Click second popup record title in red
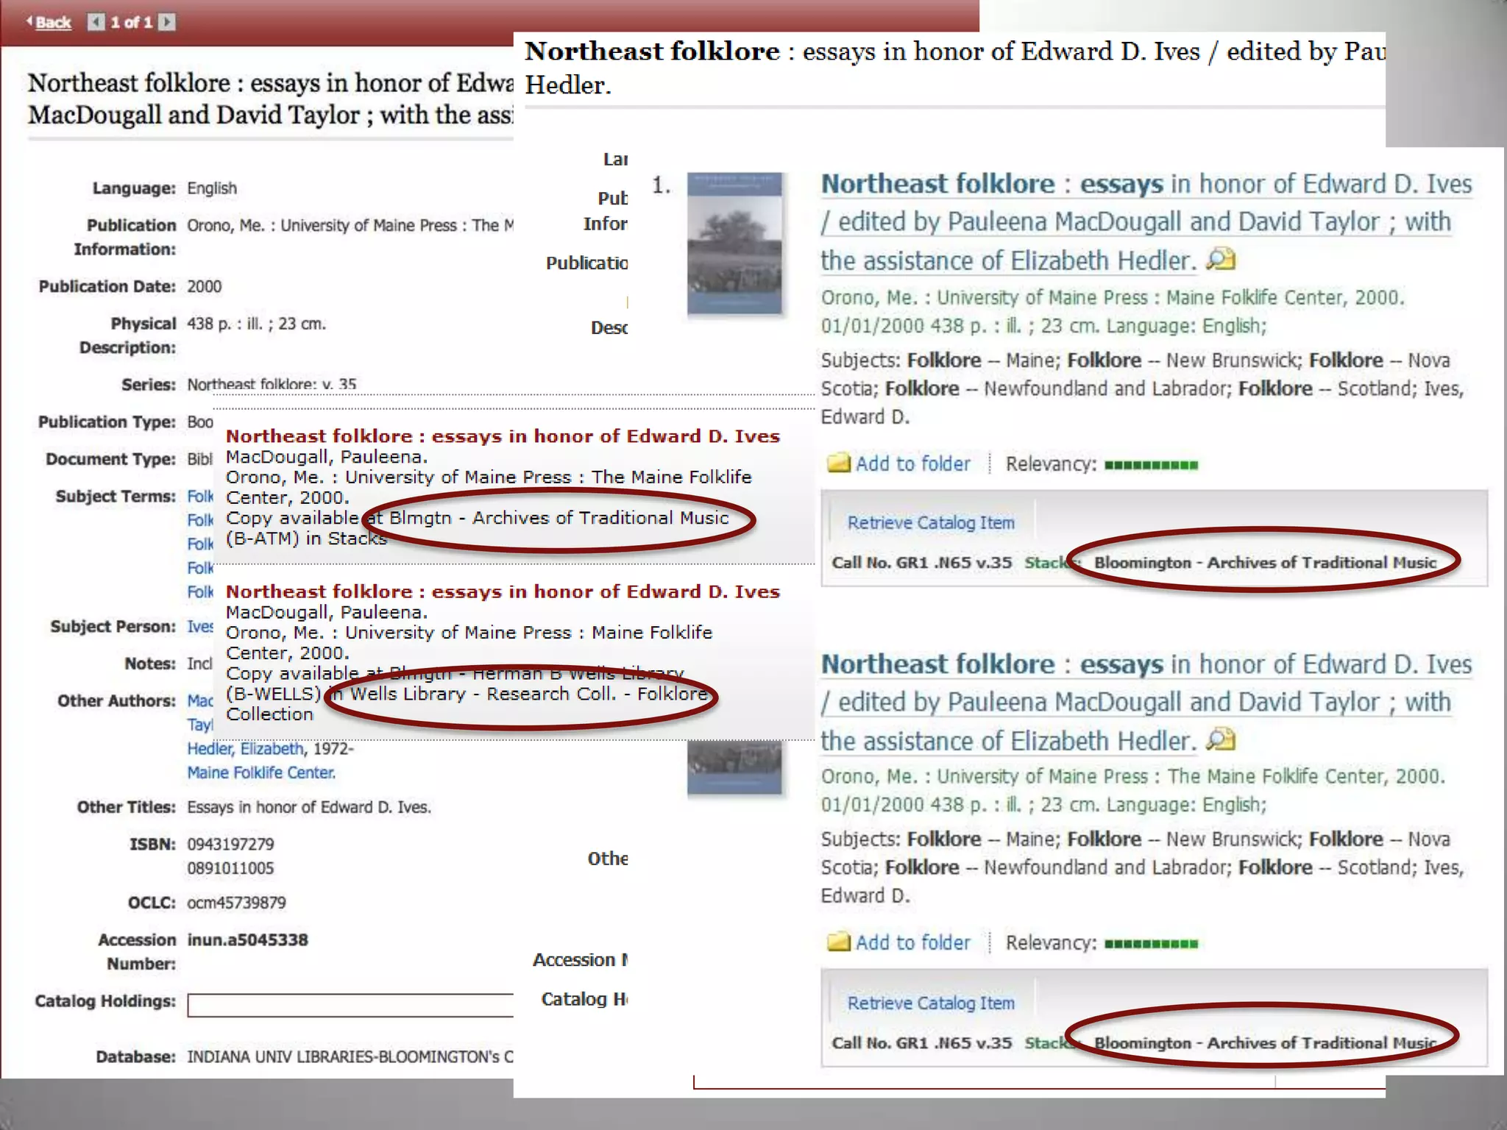 pos(502,591)
